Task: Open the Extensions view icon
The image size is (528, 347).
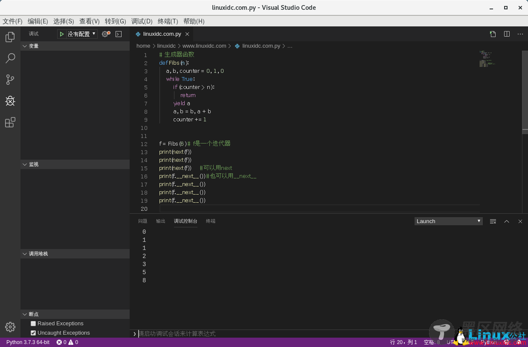Action: [10, 123]
